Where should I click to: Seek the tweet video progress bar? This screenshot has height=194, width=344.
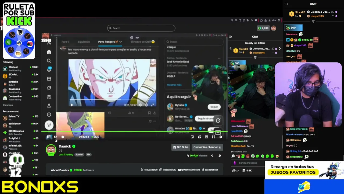tap(112, 99)
